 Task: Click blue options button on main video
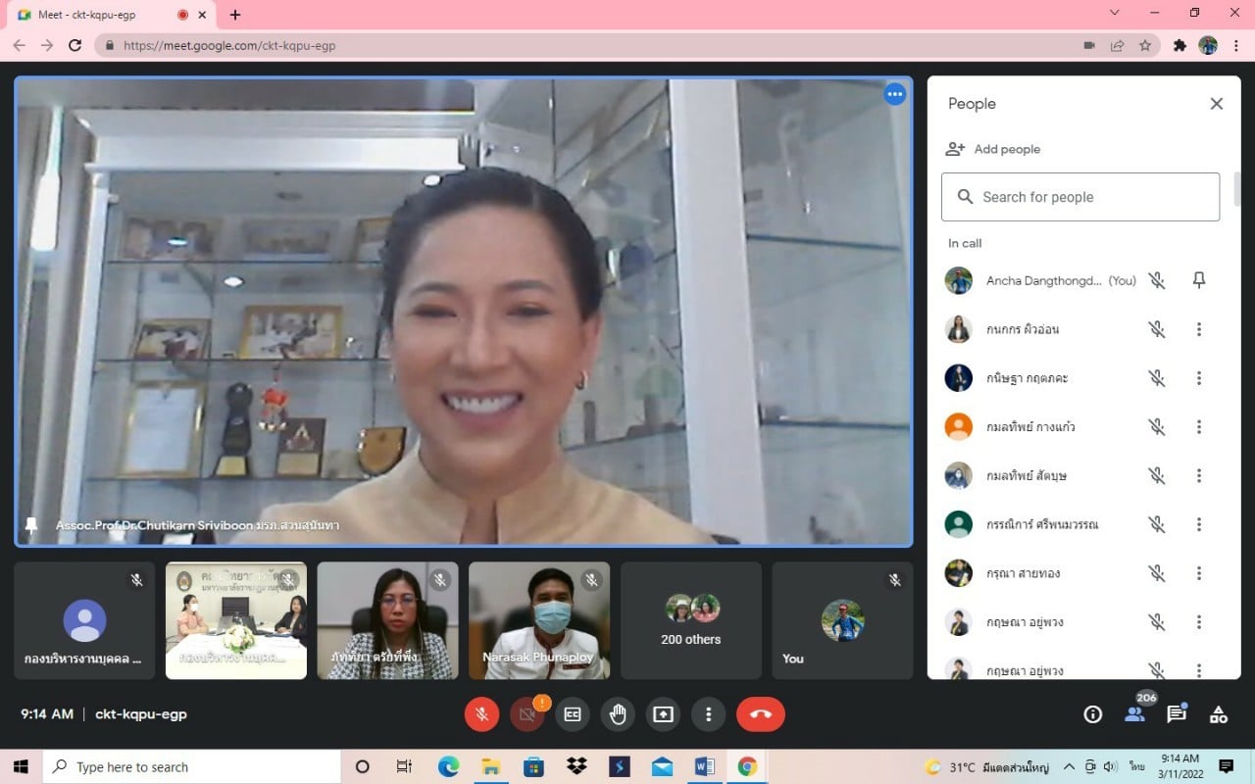[894, 94]
